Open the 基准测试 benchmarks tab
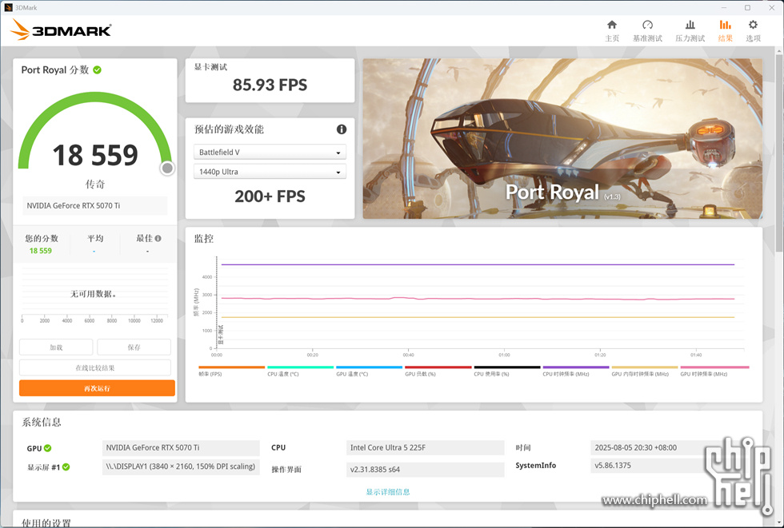 click(x=647, y=31)
